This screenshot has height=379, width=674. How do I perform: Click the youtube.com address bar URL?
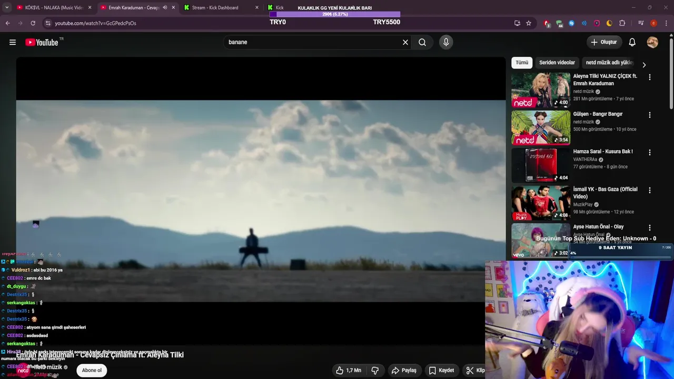coord(95,23)
